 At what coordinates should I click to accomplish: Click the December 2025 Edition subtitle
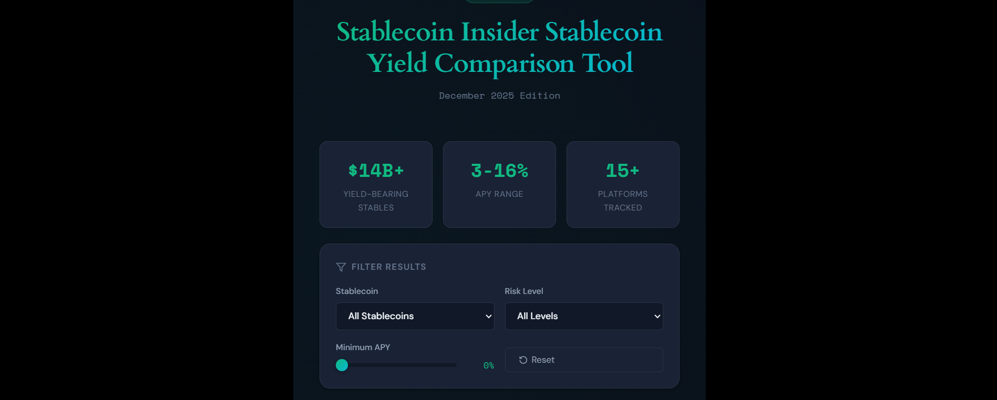[499, 96]
